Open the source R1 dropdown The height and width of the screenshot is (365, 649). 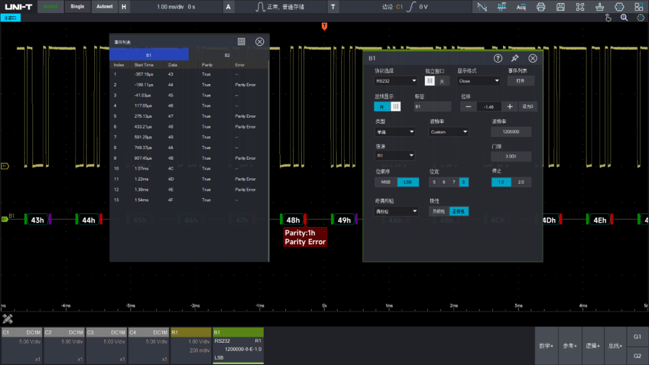pos(395,155)
